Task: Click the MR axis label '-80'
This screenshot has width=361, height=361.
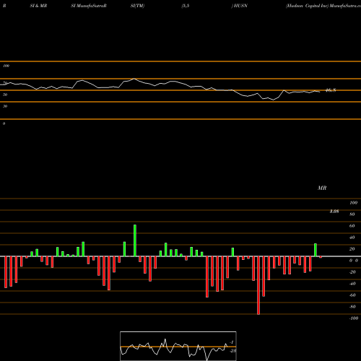Action: click(x=352, y=307)
